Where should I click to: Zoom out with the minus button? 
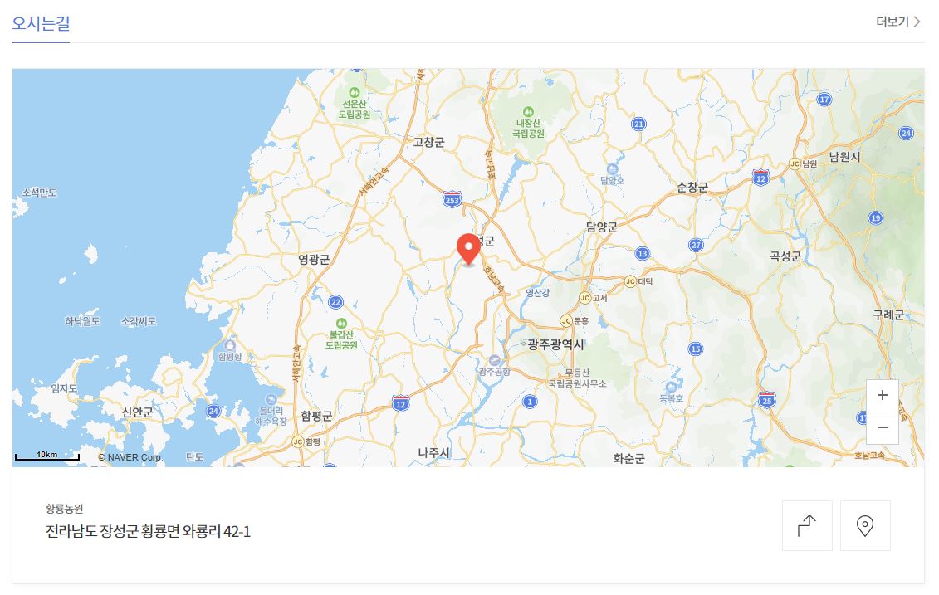click(x=882, y=428)
